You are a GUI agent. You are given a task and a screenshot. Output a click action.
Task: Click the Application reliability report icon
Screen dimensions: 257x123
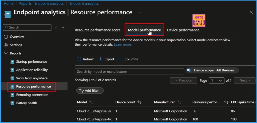12,70
